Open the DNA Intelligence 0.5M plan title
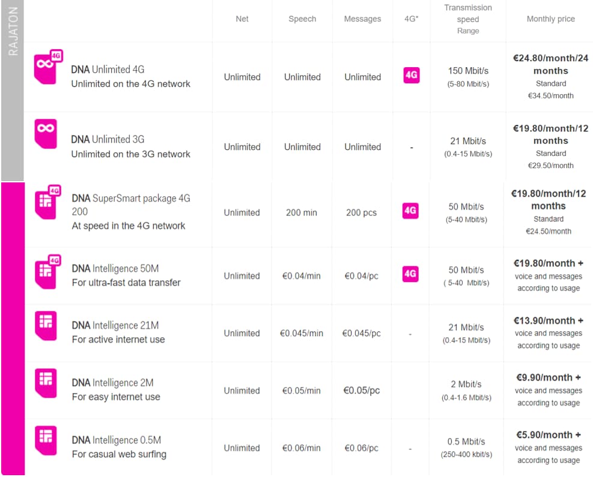This screenshot has height=477, width=593. point(117,440)
